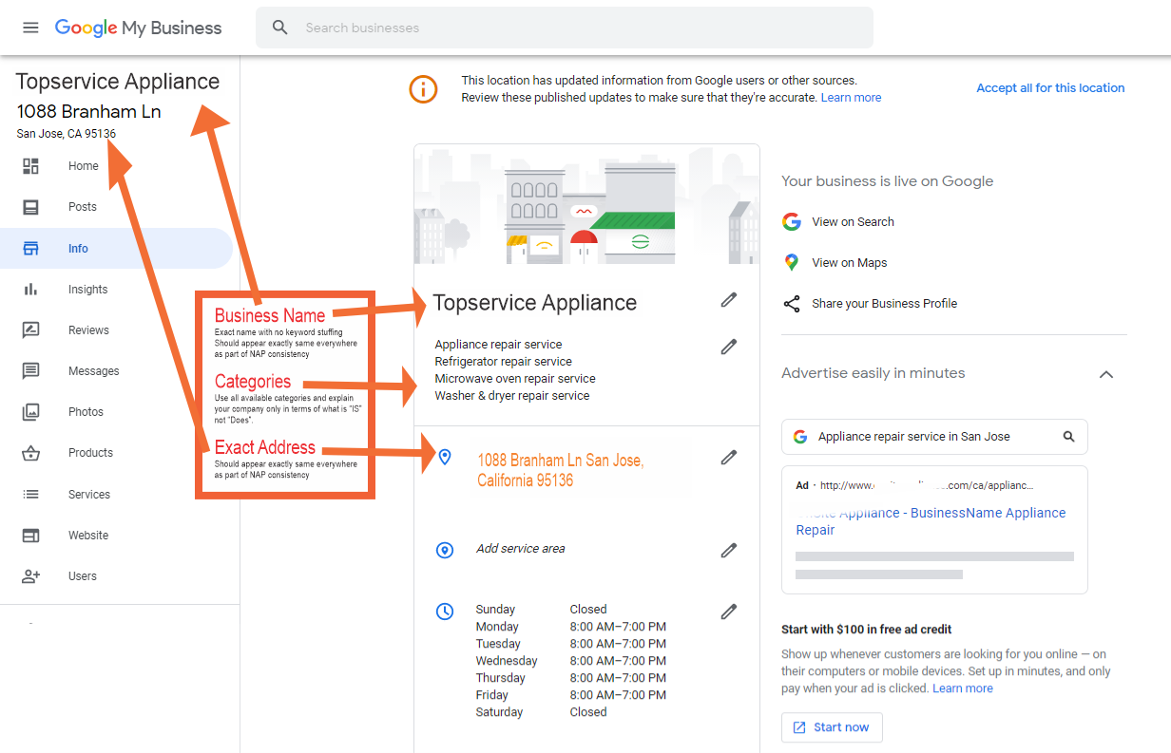Click Refrigerator repair service category
The image size is (1171, 753).
coord(504,362)
